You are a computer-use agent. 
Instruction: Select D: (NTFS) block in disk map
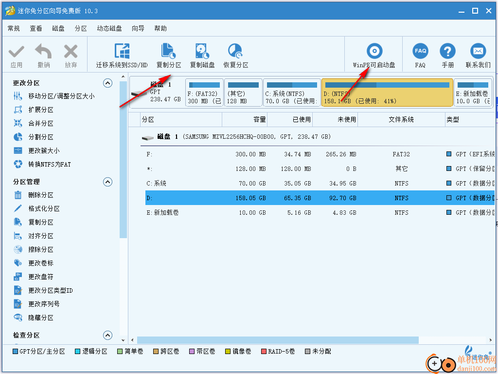click(387, 93)
